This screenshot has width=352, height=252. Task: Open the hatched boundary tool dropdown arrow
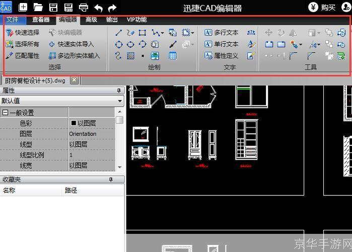192,33
